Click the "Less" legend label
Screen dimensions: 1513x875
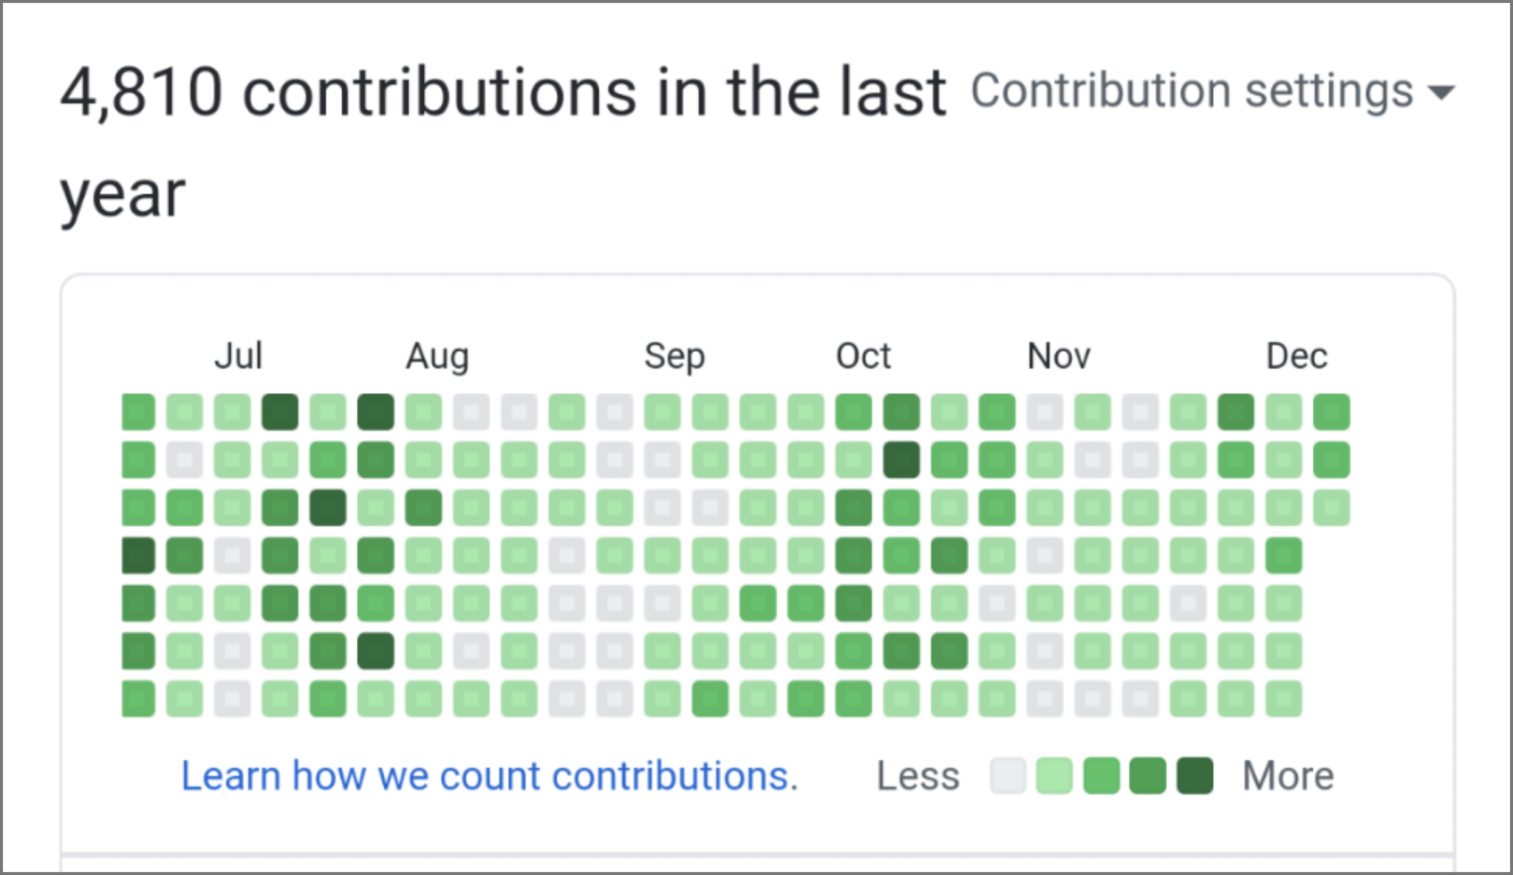click(x=918, y=776)
